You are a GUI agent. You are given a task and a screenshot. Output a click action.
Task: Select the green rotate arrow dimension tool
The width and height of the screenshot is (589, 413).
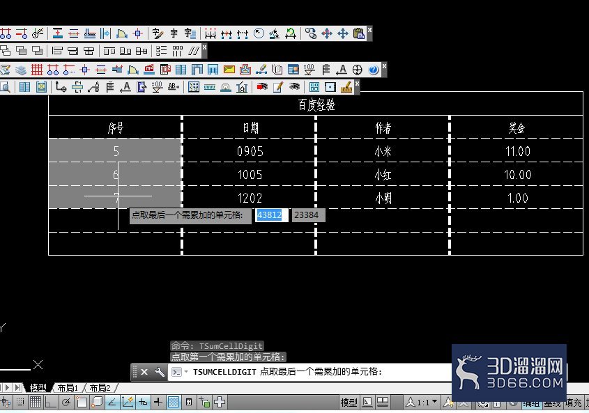[x=291, y=34]
